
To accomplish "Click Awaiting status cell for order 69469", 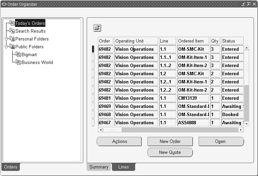I will (232, 107).
